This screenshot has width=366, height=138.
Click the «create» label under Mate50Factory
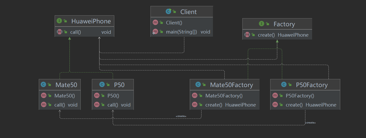[181, 116]
